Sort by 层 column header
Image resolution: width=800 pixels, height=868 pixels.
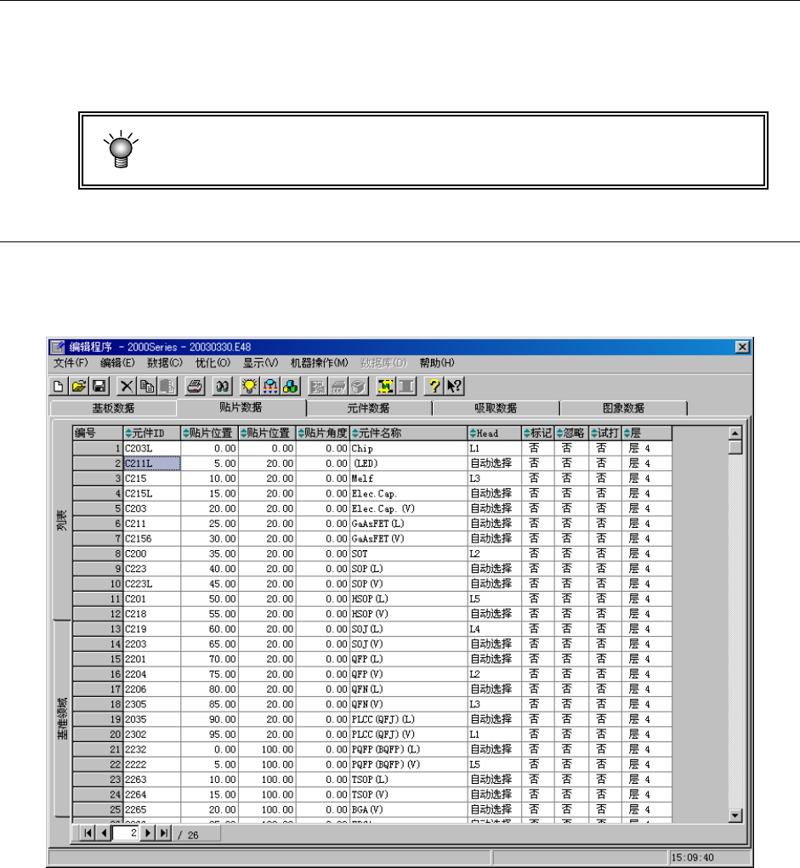click(x=647, y=433)
